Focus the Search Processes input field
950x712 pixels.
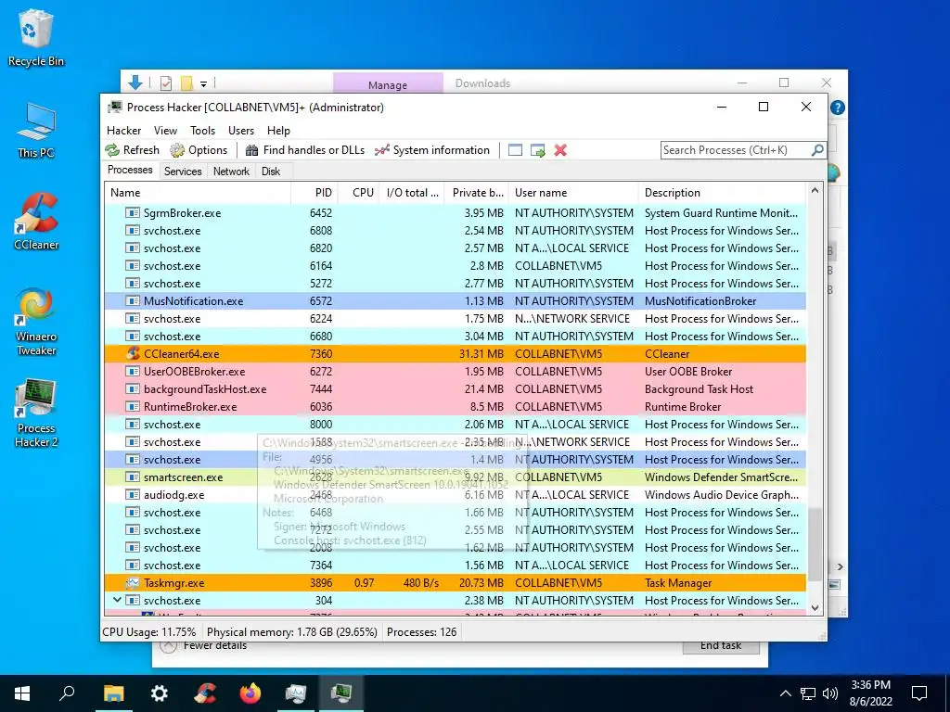(736, 150)
